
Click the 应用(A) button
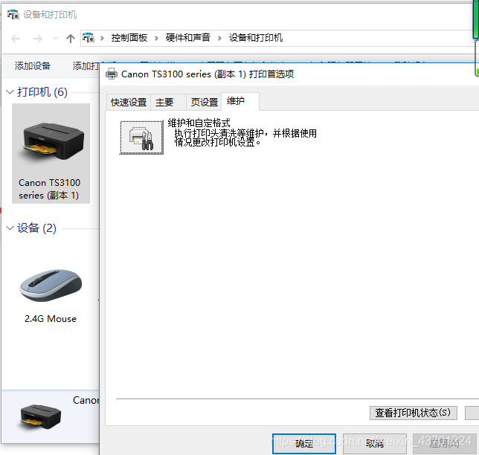coord(445,443)
